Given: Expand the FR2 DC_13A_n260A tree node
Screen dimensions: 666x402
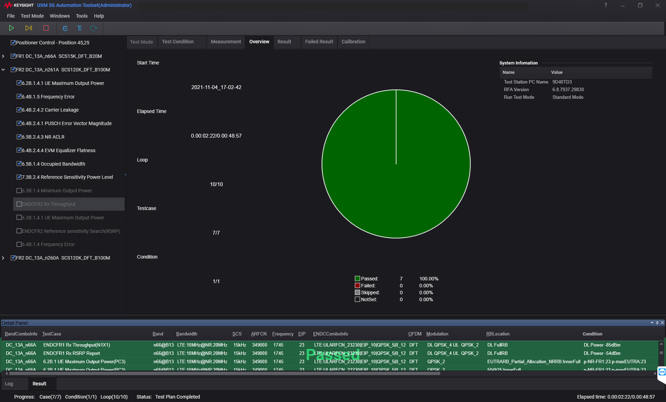Looking at the screenshot, I should tap(3, 258).
